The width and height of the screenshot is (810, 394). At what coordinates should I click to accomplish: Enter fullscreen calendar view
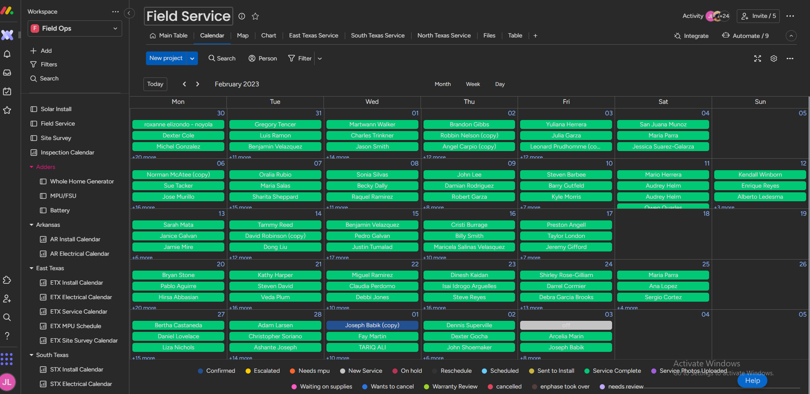pos(758,59)
